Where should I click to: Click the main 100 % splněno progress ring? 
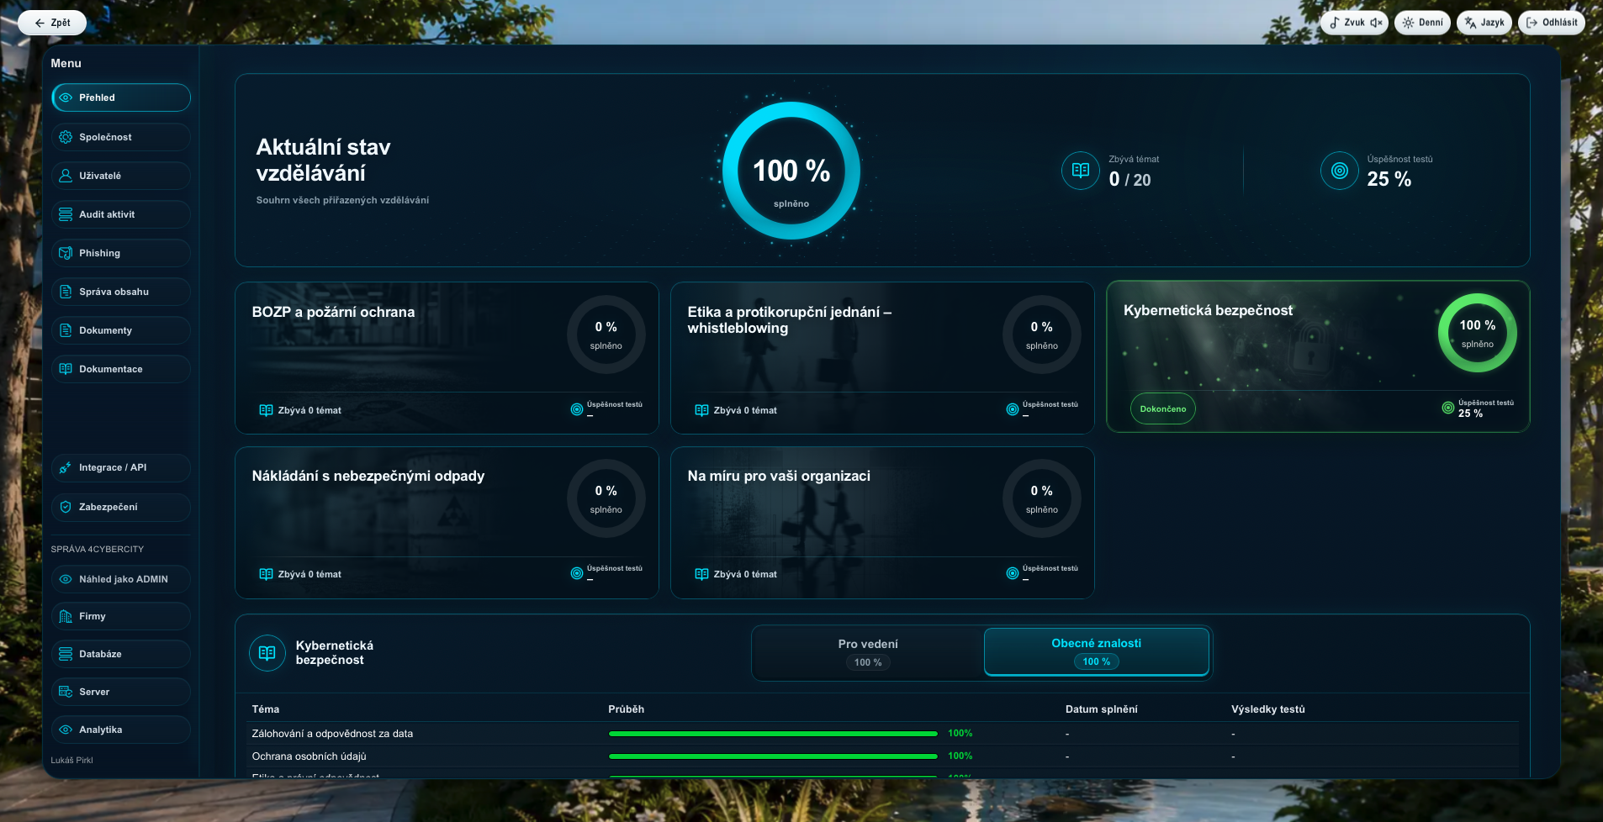pos(791,171)
